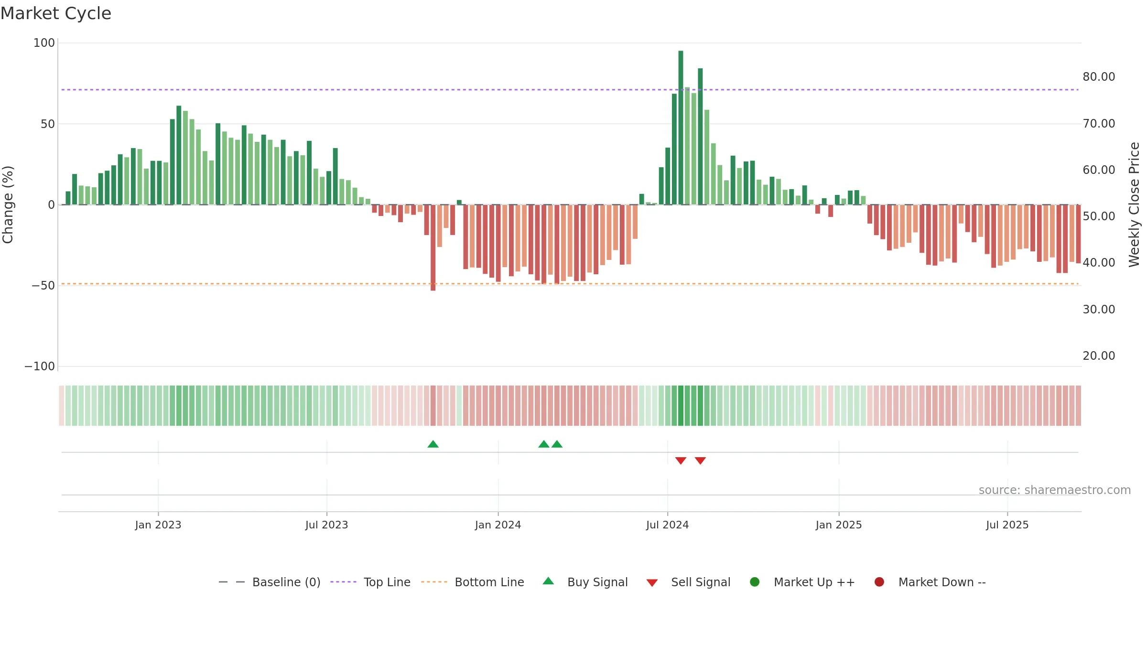Click the 40.00 price tick label
1147x645 pixels.
pyautogui.click(x=1099, y=263)
